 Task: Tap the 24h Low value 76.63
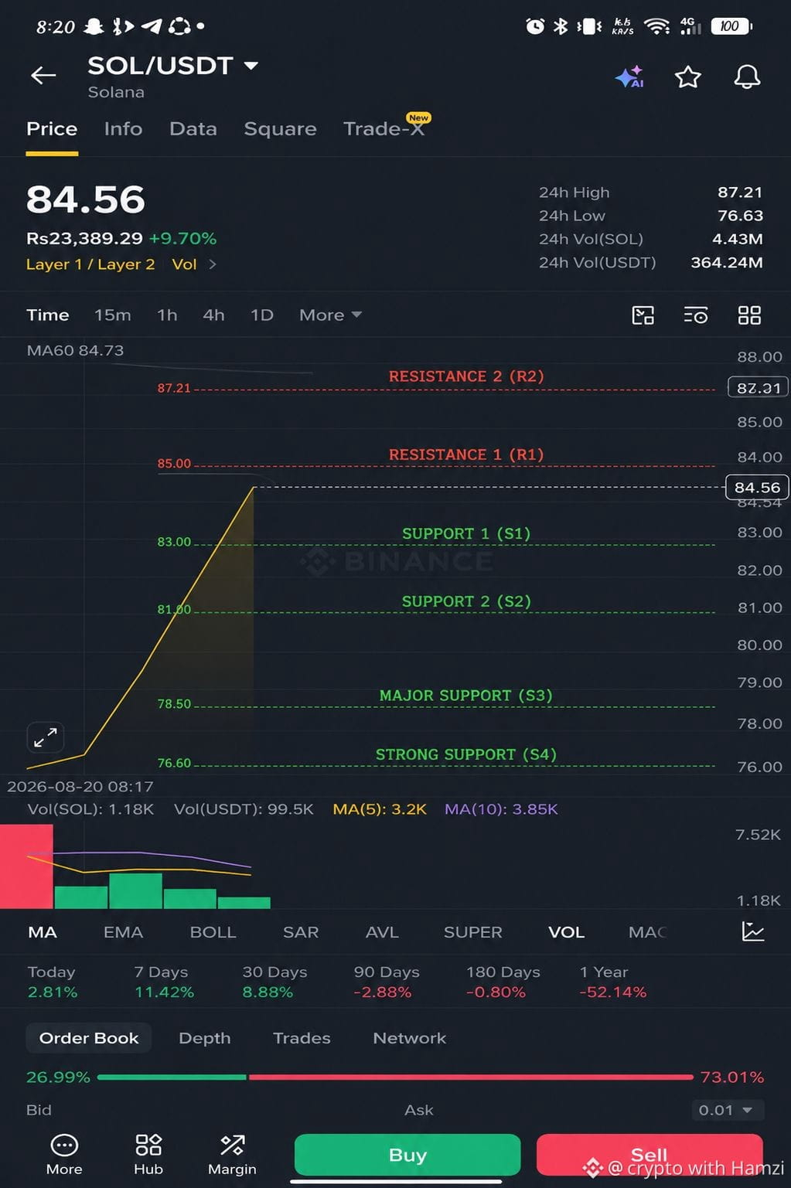pos(740,216)
